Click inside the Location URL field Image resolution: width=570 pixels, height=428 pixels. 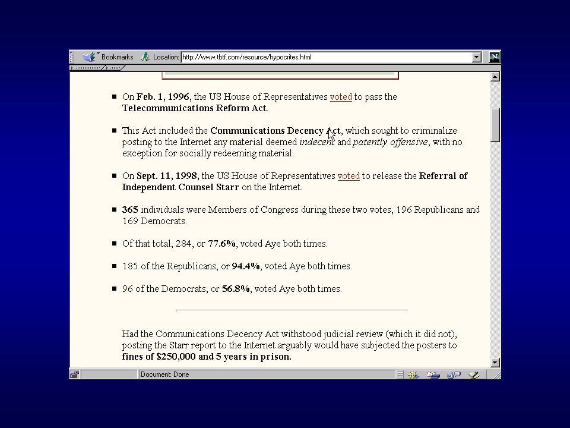327,57
